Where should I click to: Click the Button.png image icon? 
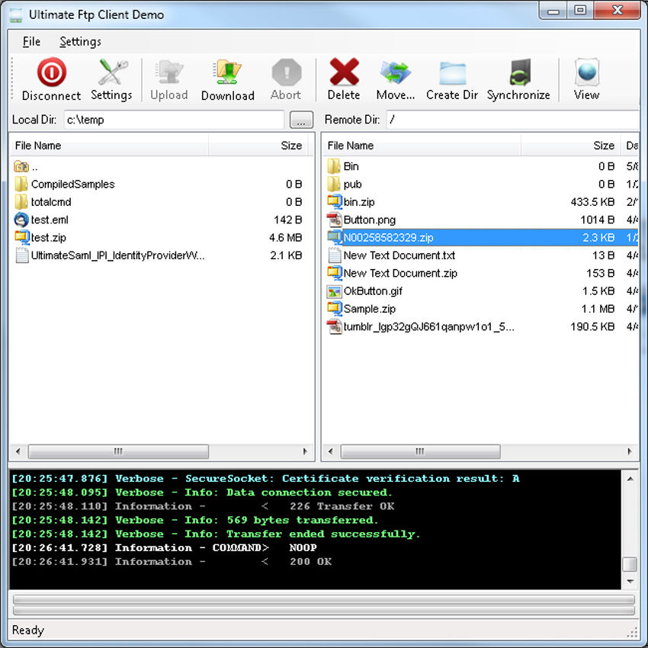[x=335, y=220]
